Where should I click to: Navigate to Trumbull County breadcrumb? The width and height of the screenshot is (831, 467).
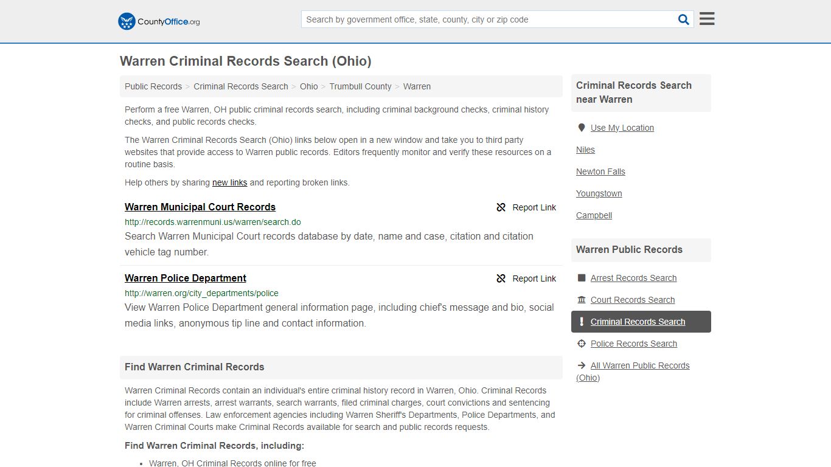point(360,86)
